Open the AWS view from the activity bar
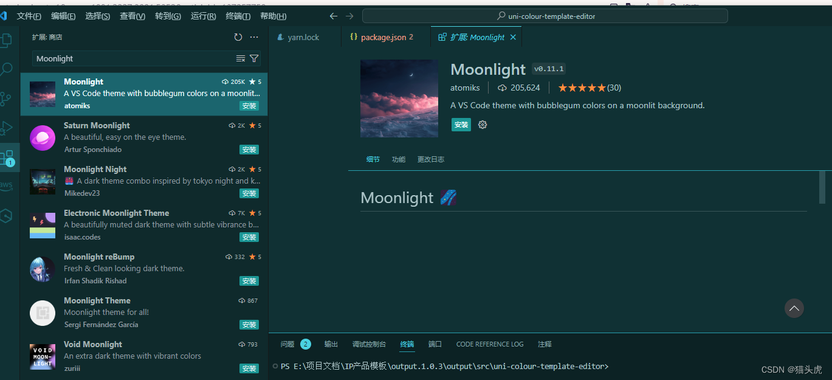Viewport: 832px width, 380px height. (8, 185)
